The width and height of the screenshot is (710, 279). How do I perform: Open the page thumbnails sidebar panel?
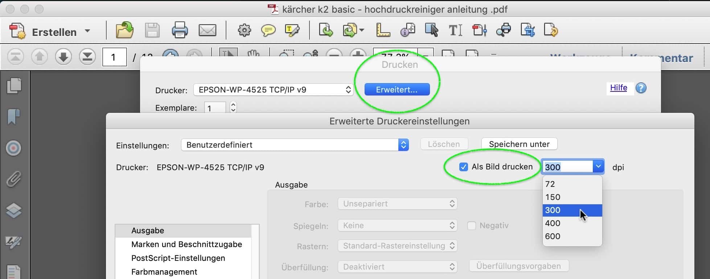[x=14, y=86]
